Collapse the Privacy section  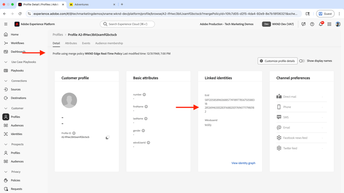pyautogui.click(x=6, y=172)
